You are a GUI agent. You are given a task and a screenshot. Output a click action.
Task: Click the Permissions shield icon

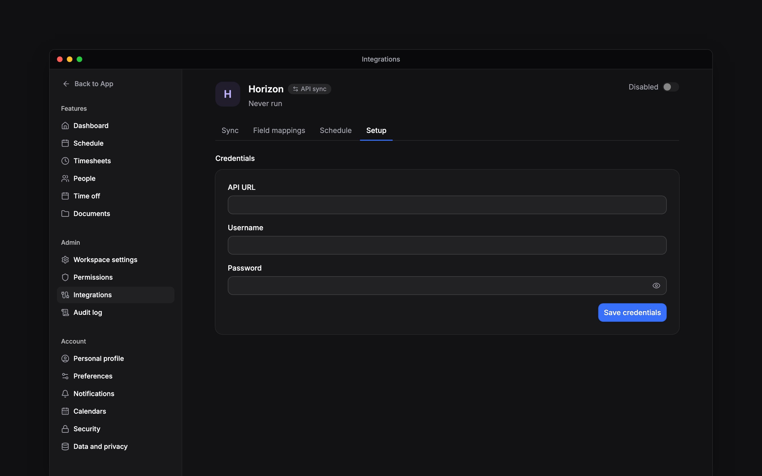click(x=65, y=277)
